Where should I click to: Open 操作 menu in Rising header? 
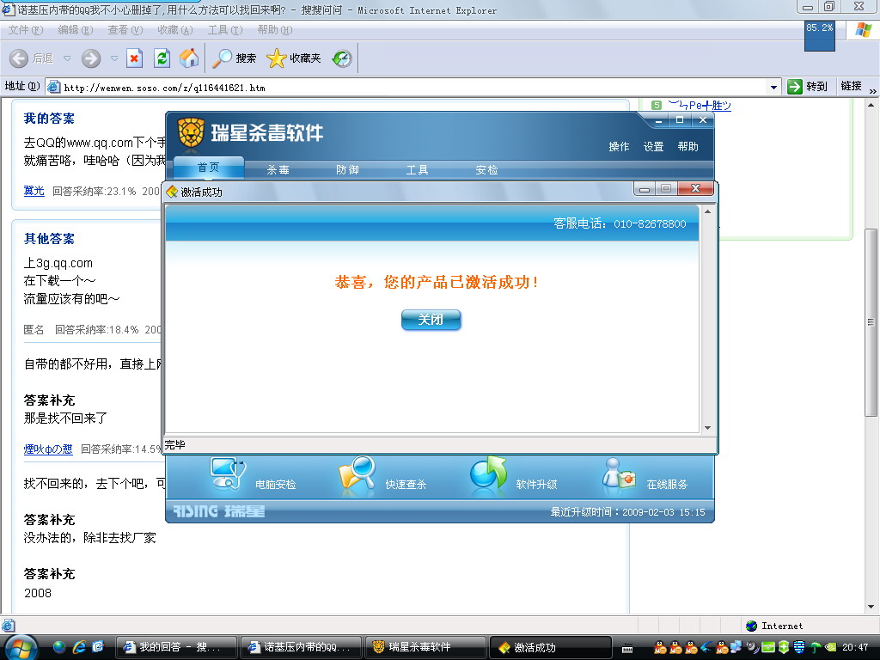click(x=619, y=146)
